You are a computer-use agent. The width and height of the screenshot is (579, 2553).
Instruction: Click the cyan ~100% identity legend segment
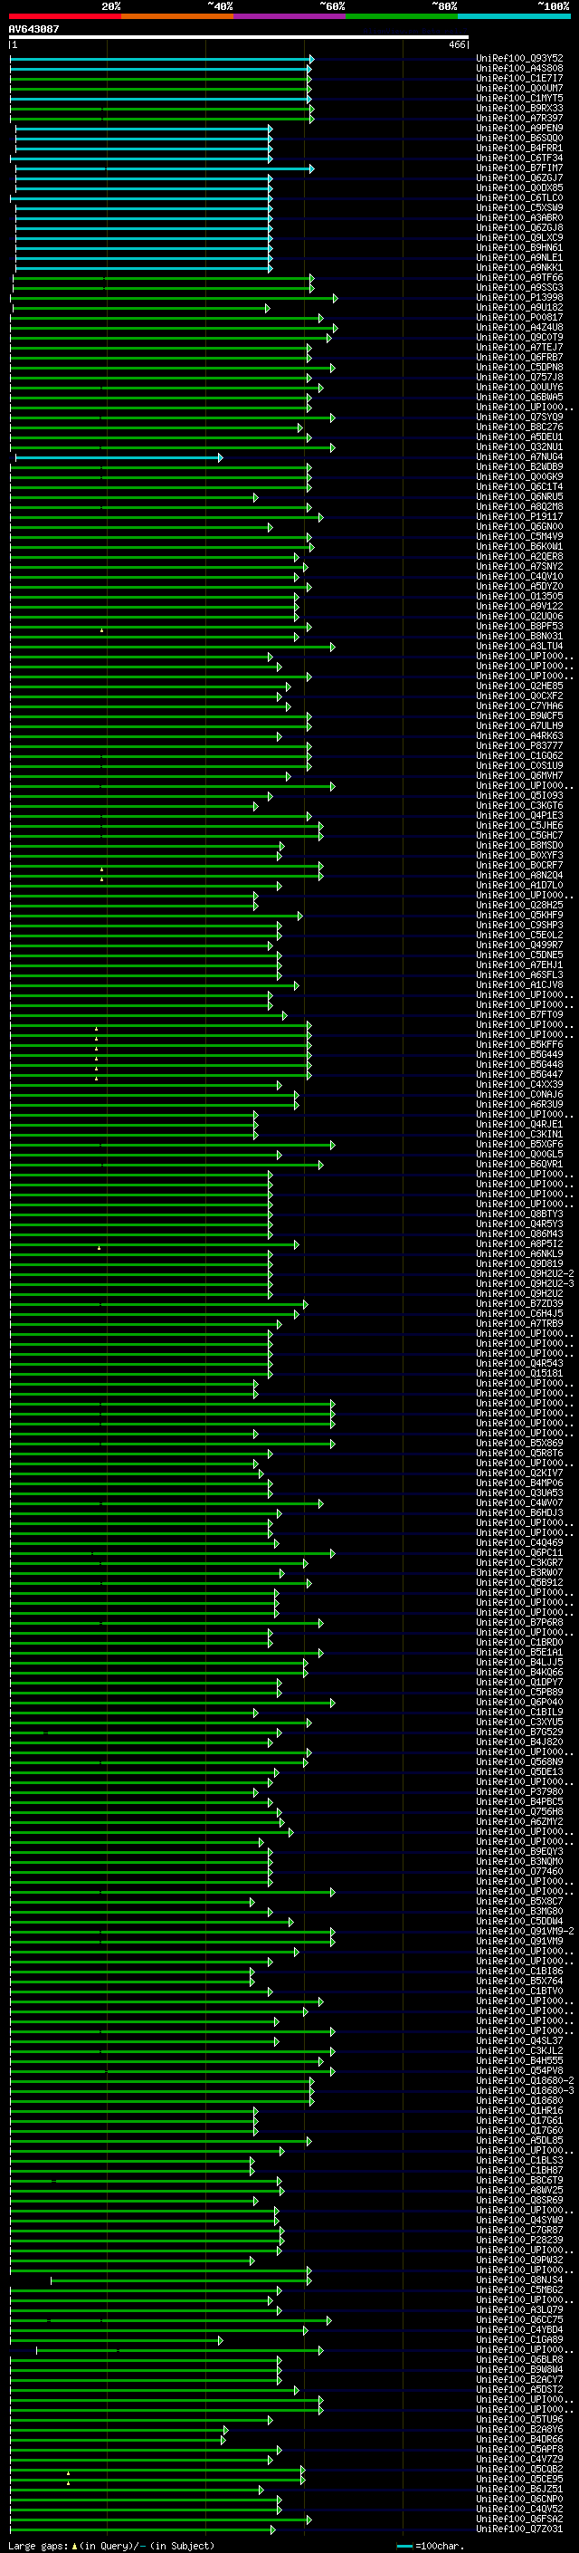[514, 16]
